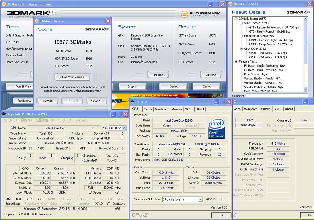314x220 pixels.
Task: Open the ヘルプ (H) menu in CrystalCPUID
Action: pos(64,120)
